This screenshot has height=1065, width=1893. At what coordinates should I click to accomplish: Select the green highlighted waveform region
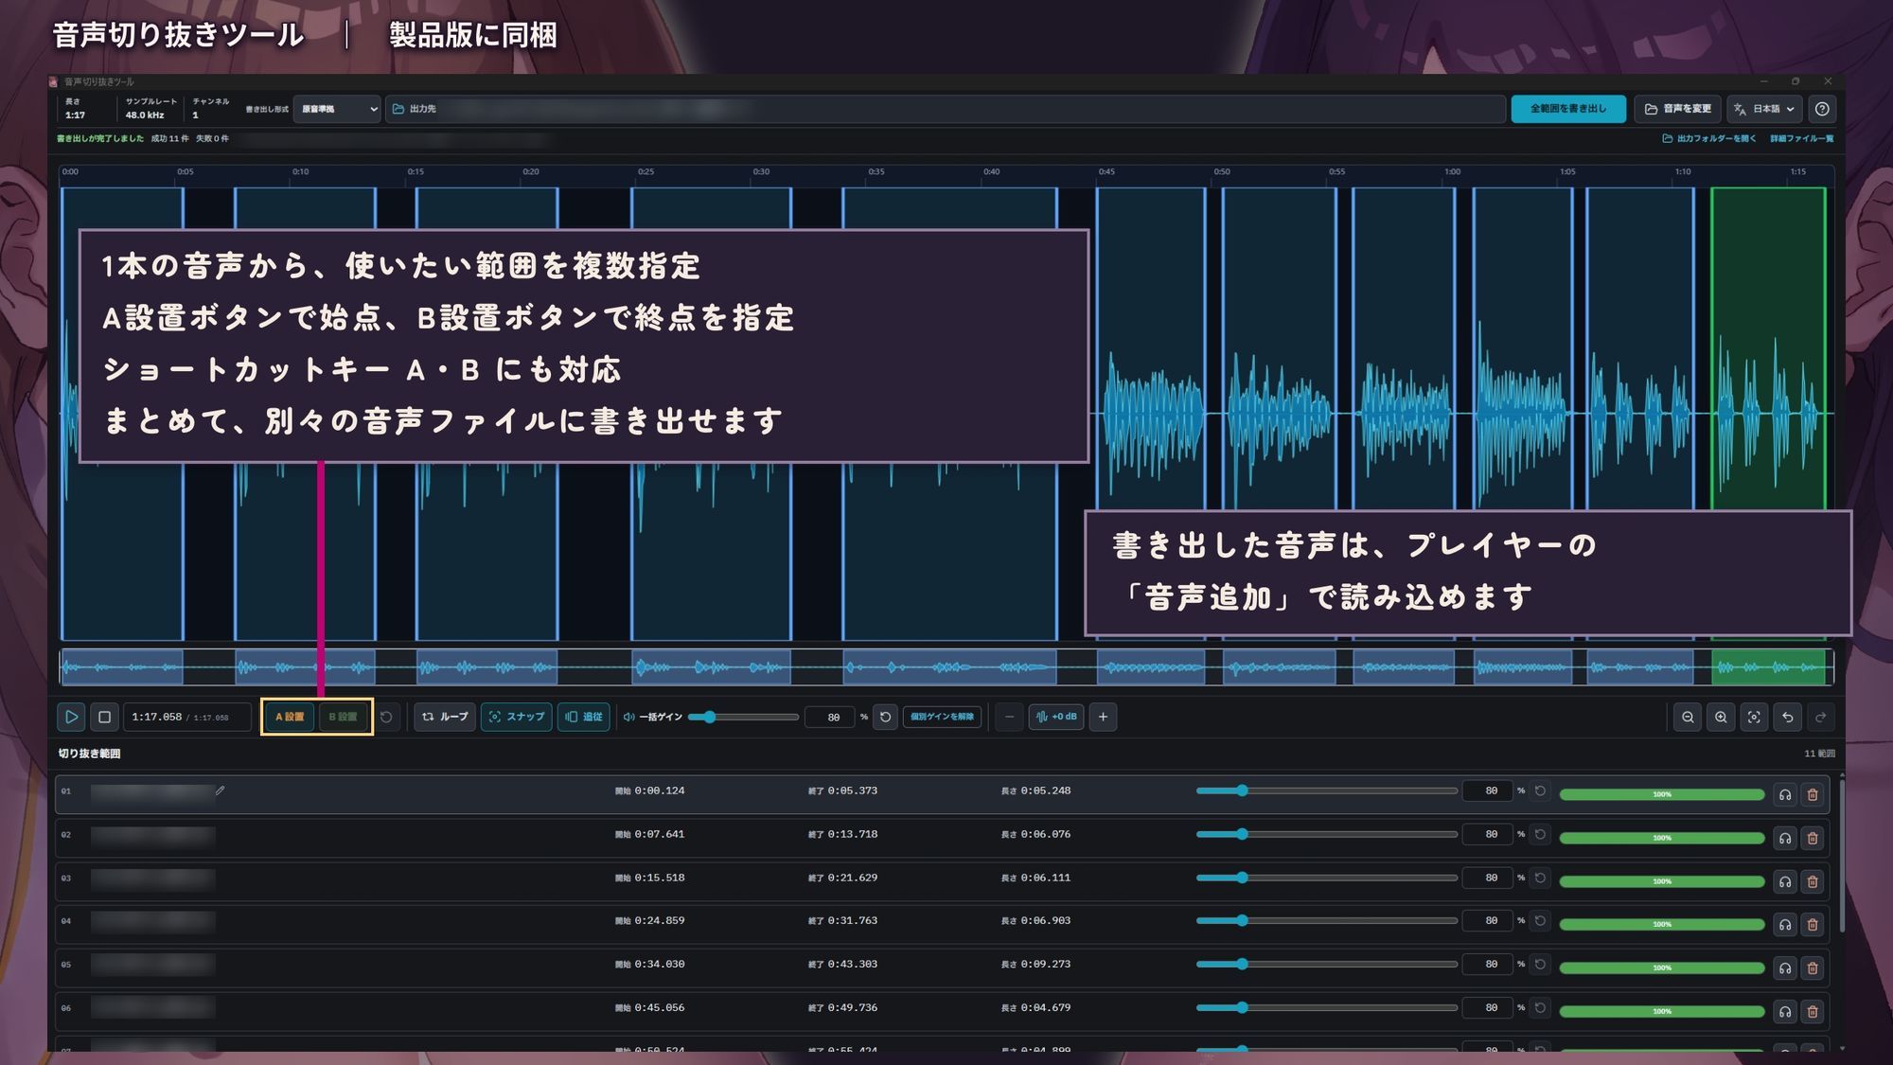[1768, 414]
